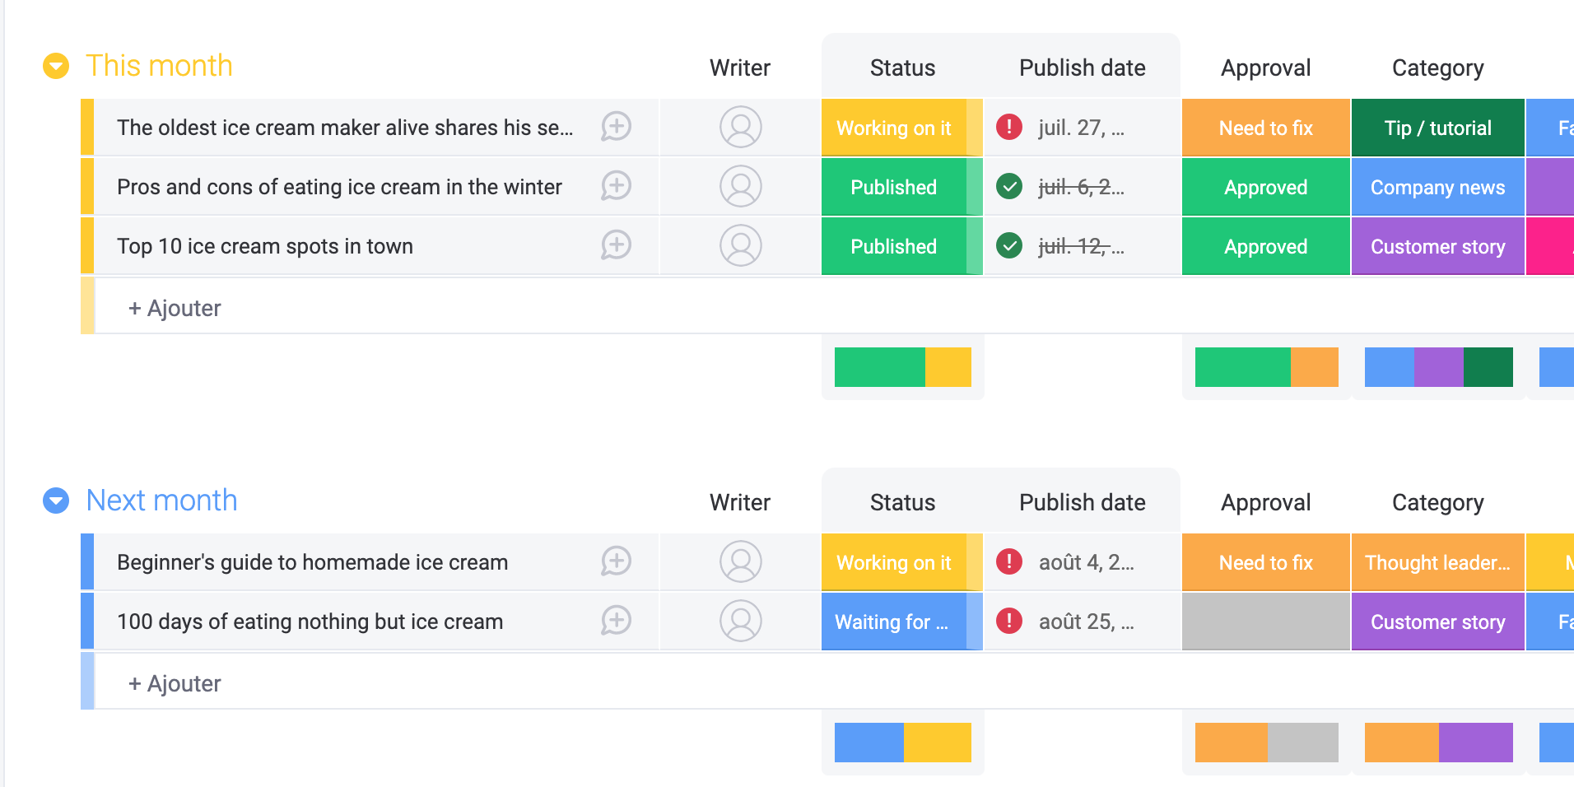Collapse the This month group
Image resolution: width=1574 pixels, height=787 pixels.
pyautogui.click(x=56, y=66)
